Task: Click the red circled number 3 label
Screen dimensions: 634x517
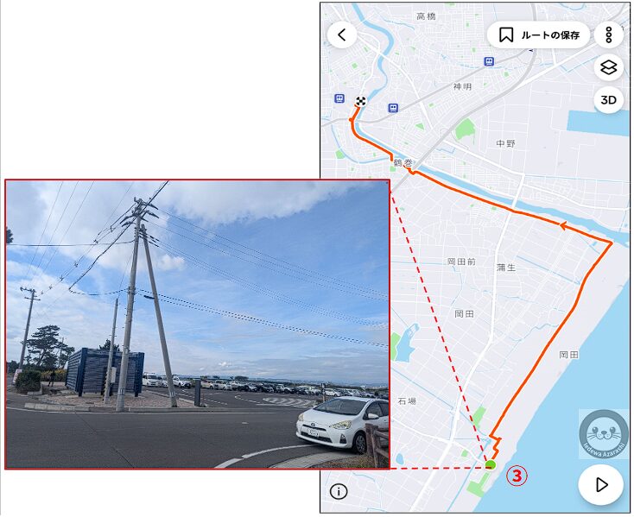Action: [x=517, y=476]
